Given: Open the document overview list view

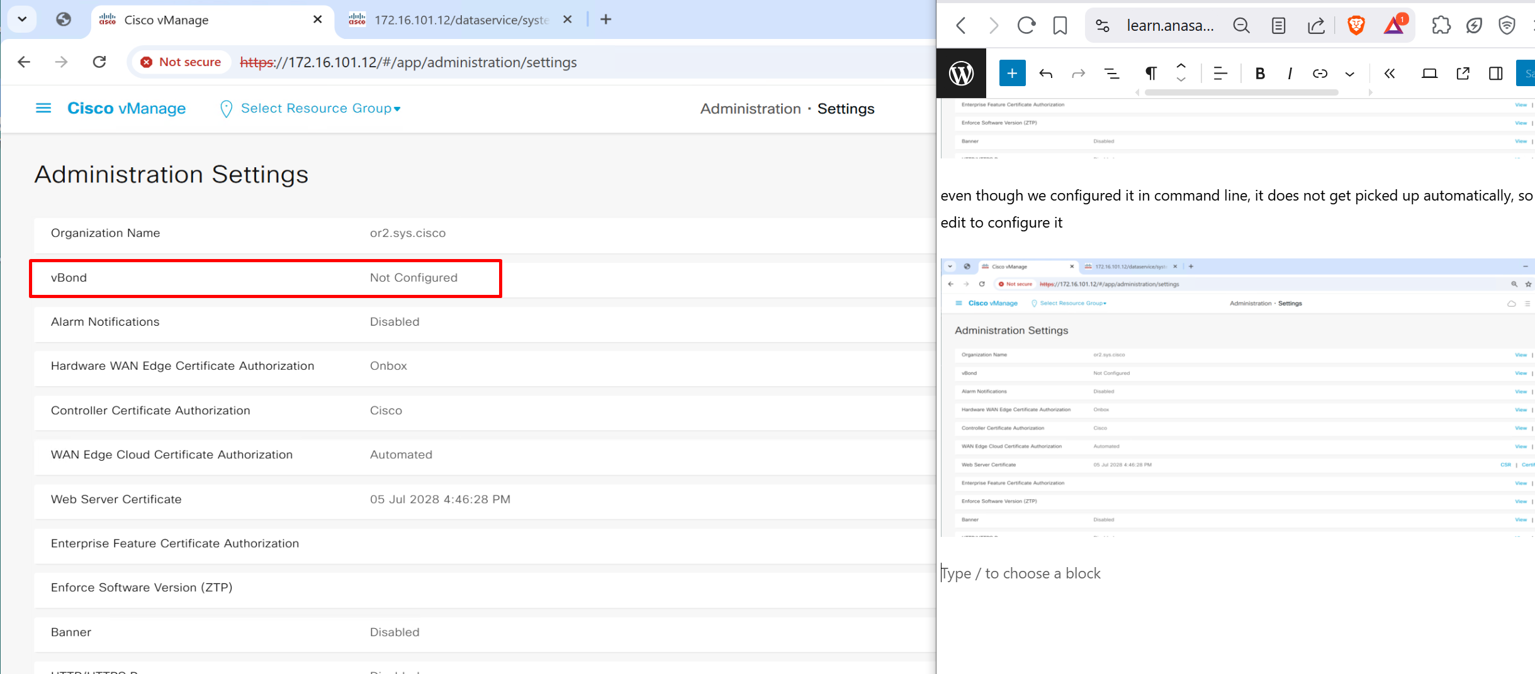Looking at the screenshot, I should [1112, 74].
